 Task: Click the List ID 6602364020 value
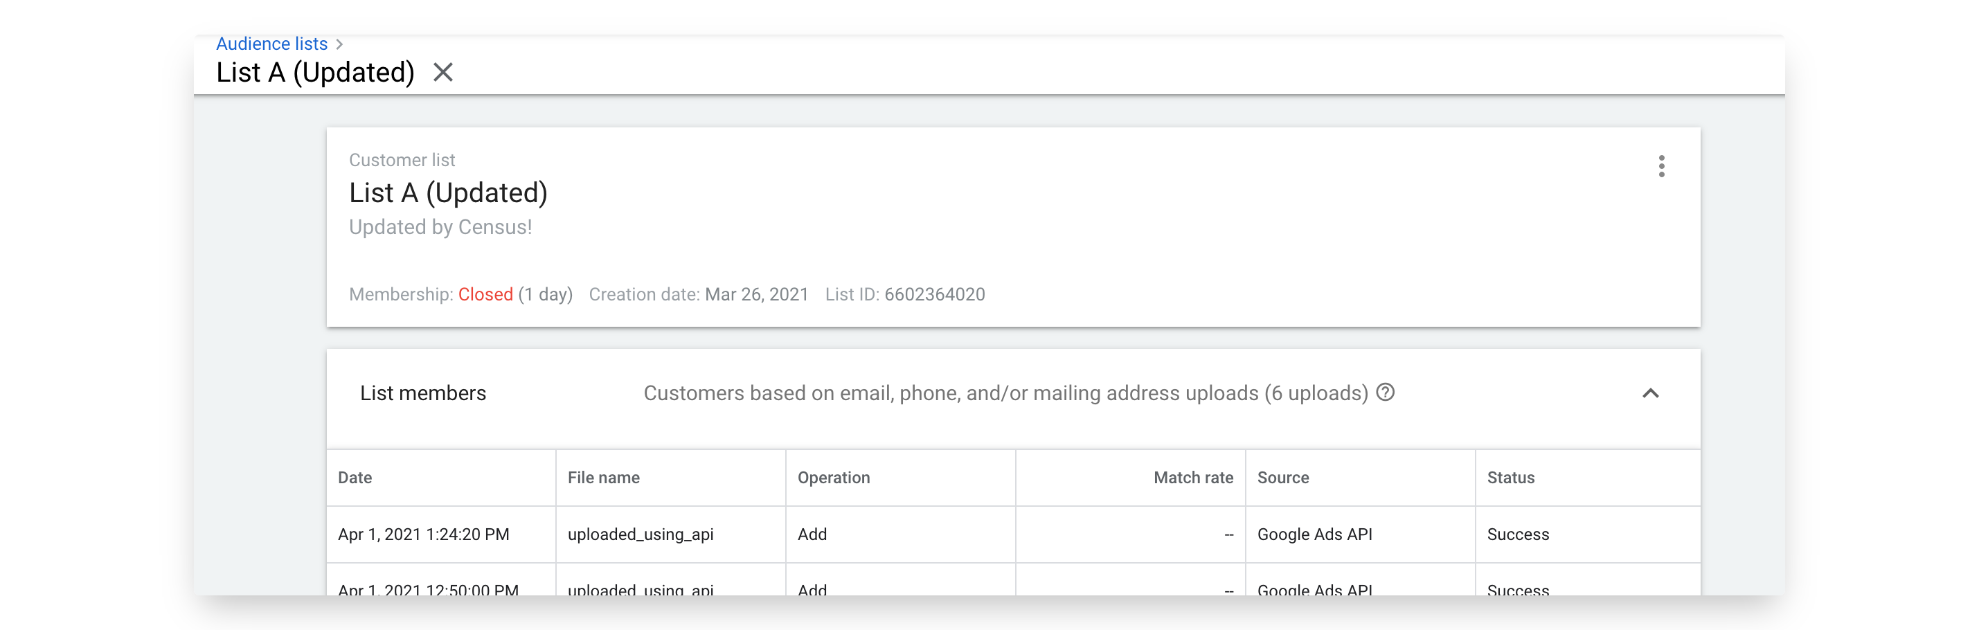(x=934, y=294)
